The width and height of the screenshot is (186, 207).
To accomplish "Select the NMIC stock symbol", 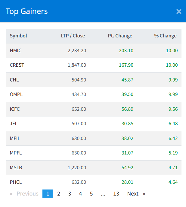I will click(x=16, y=50).
